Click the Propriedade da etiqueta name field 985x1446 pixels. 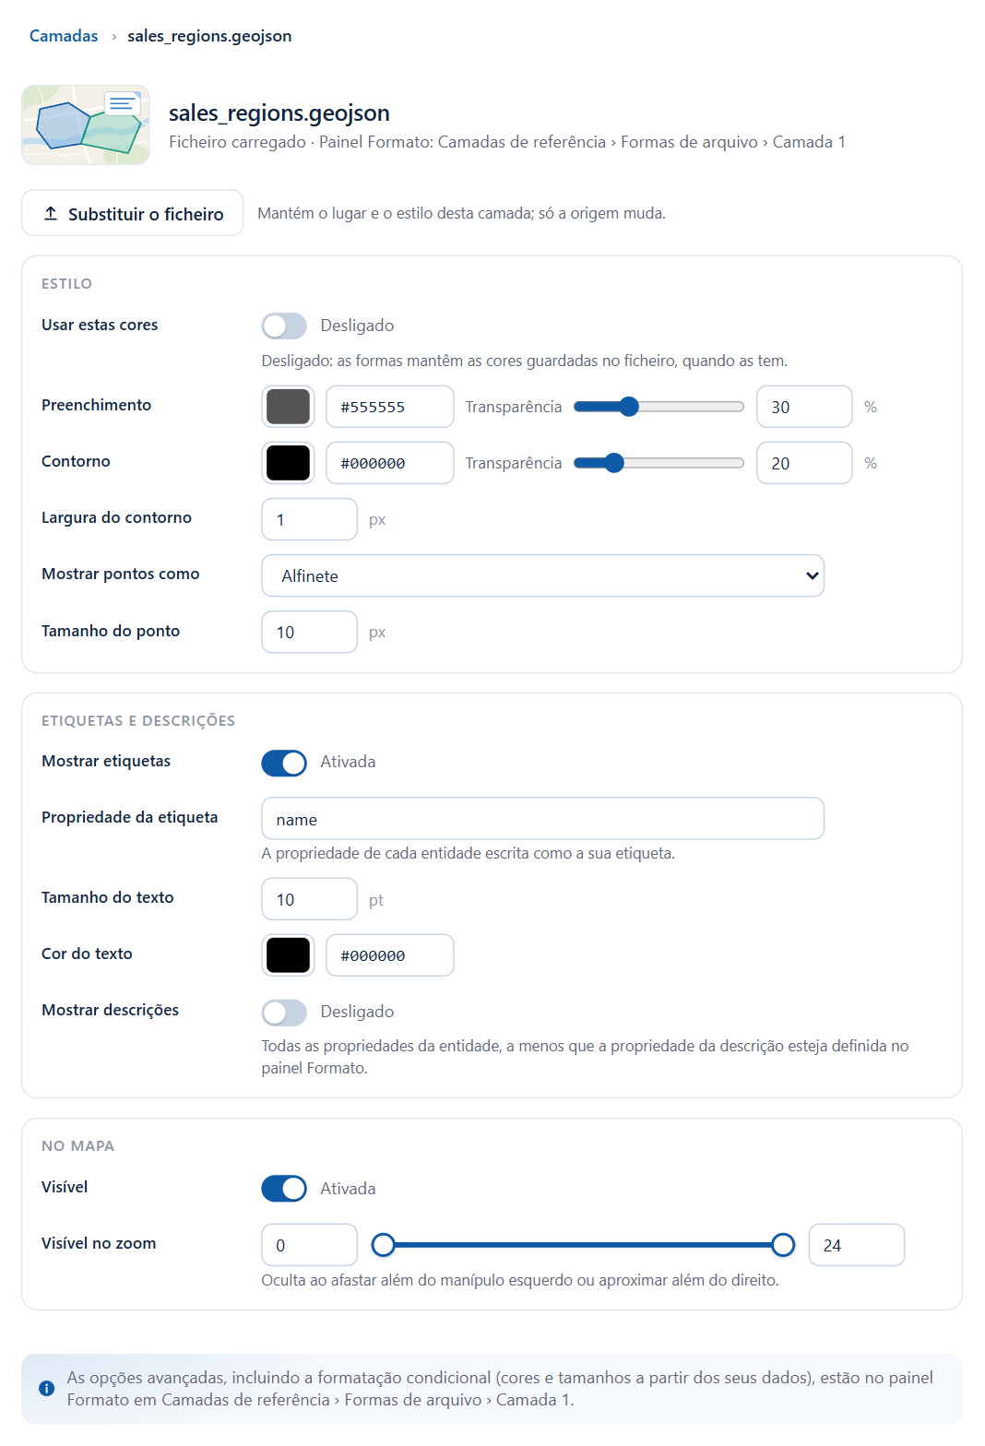tap(542, 819)
